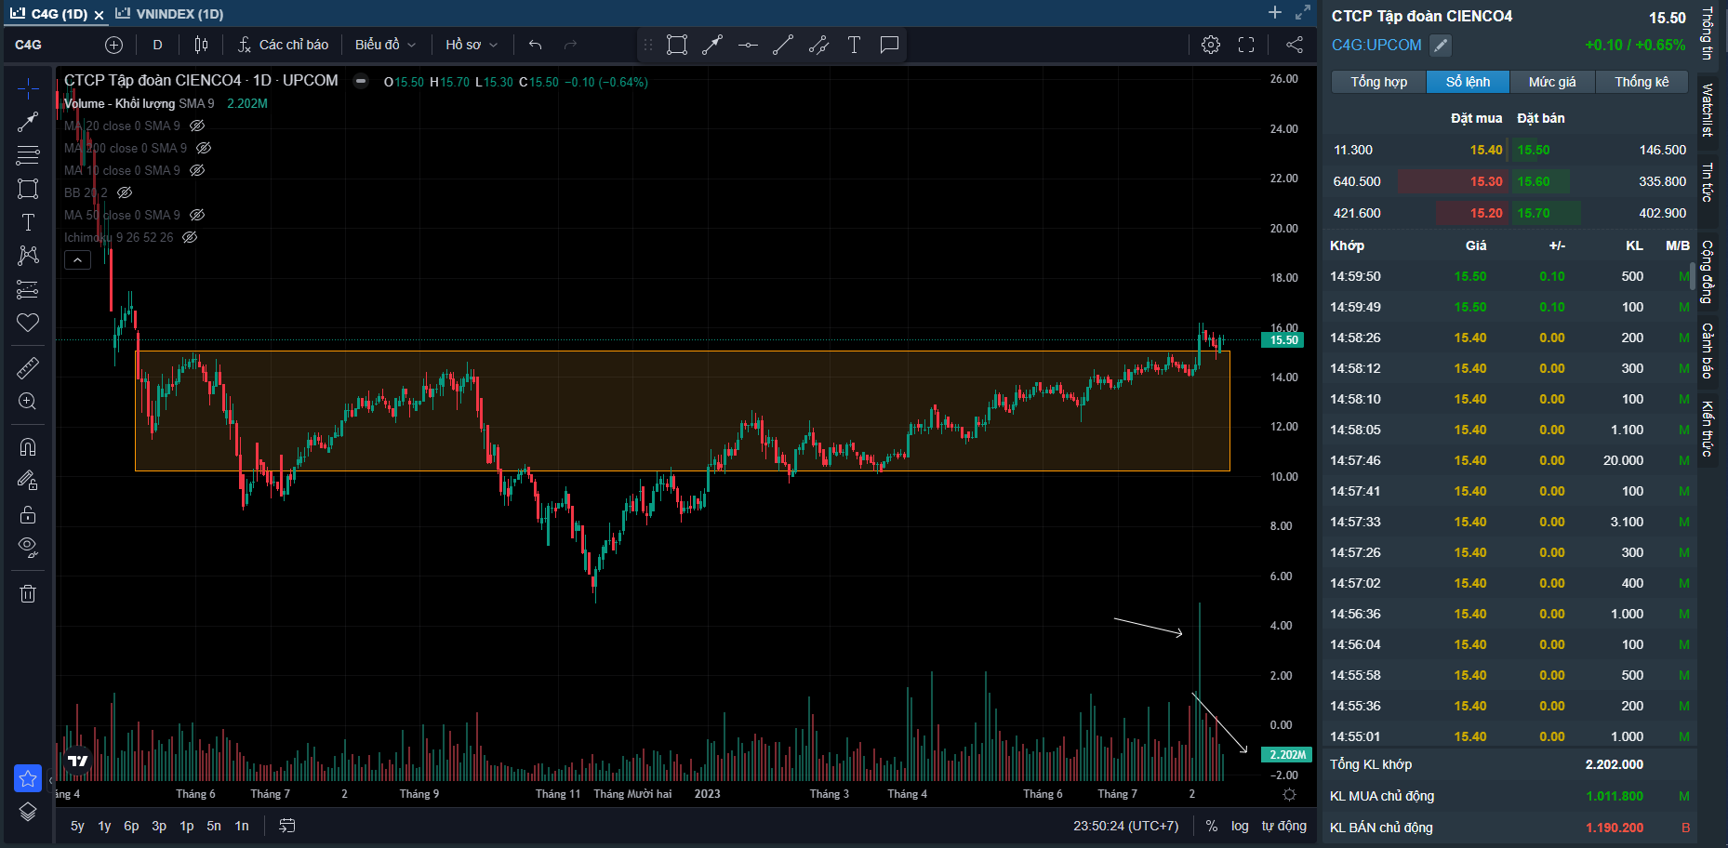Add a new chart tab
Viewport: 1728px width, 848px height.
tap(1275, 12)
